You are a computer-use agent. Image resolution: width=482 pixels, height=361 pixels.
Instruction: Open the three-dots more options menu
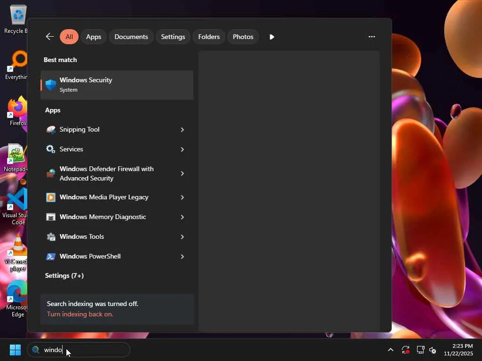point(372,37)
